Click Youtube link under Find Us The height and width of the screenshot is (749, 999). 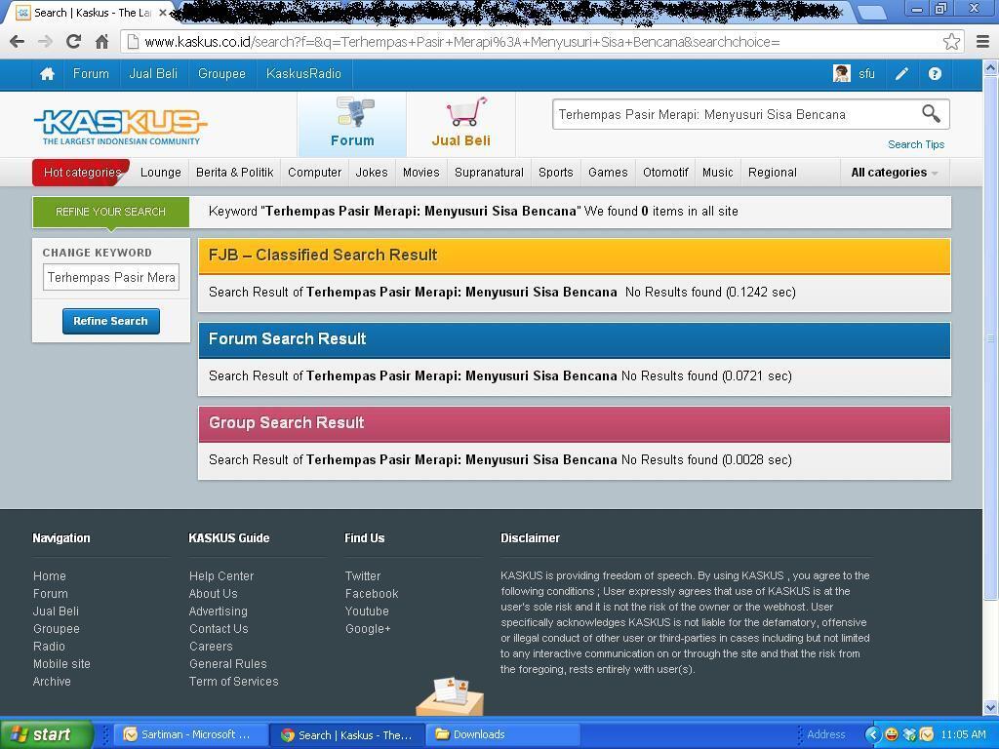[367, 611]
